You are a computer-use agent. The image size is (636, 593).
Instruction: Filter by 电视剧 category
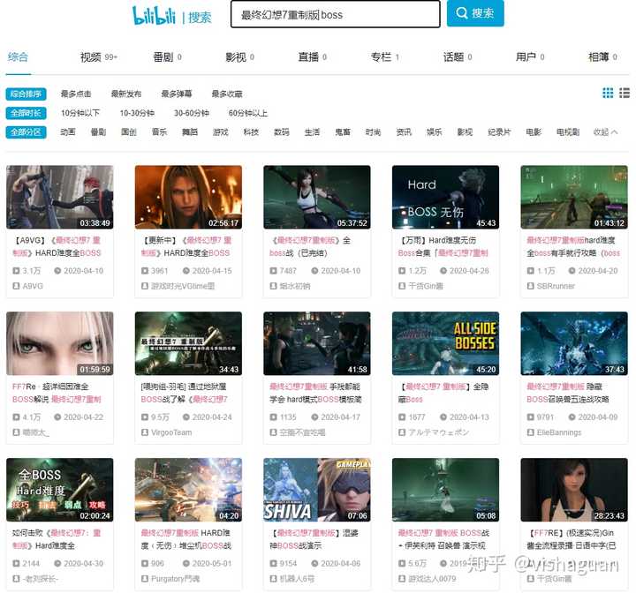(568, 132)
